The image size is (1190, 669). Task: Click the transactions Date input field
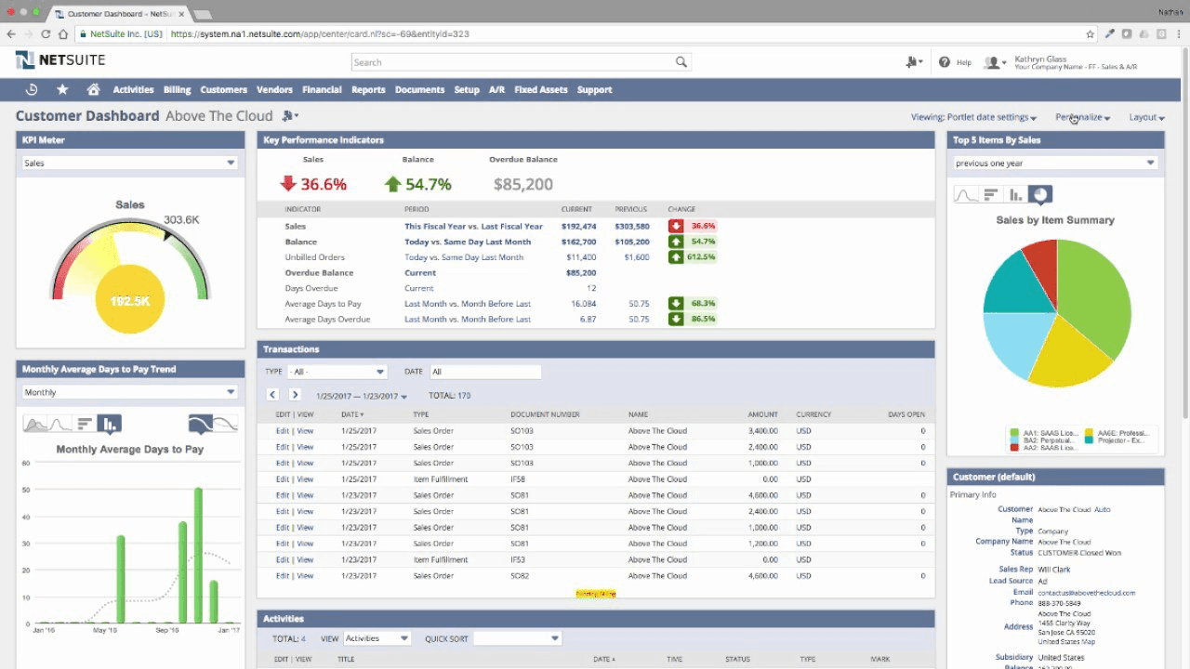pos(485,372)
